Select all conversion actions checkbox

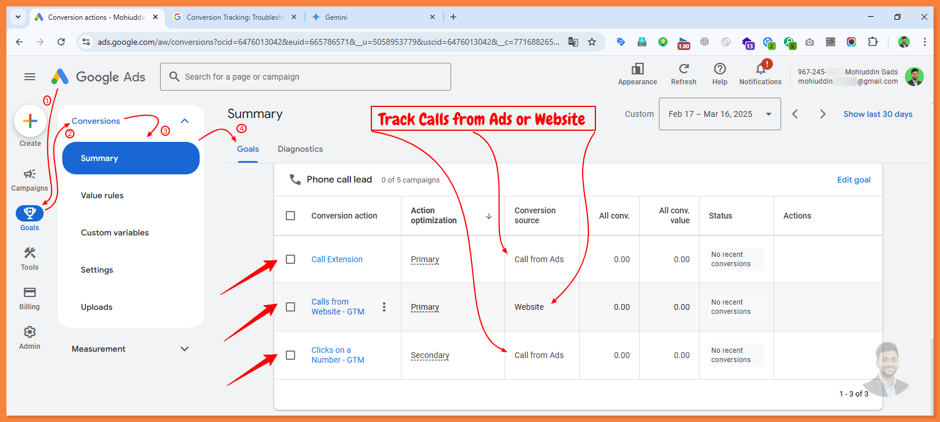click(x=290, y=216)
